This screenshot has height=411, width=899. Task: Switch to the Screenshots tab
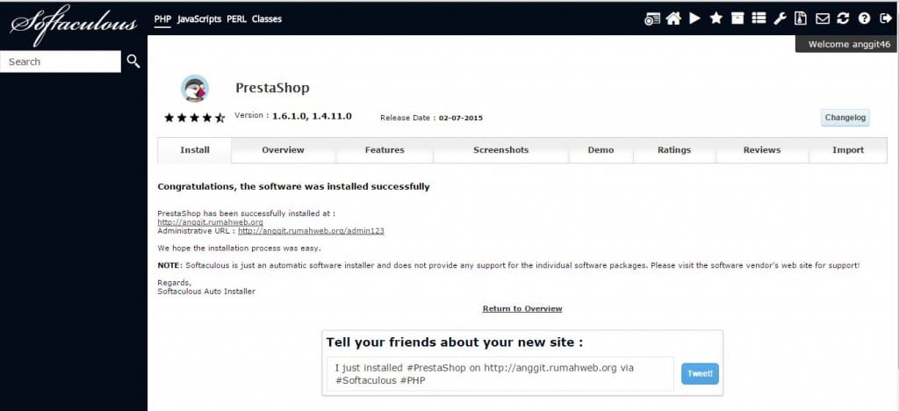tap(501, 150)
